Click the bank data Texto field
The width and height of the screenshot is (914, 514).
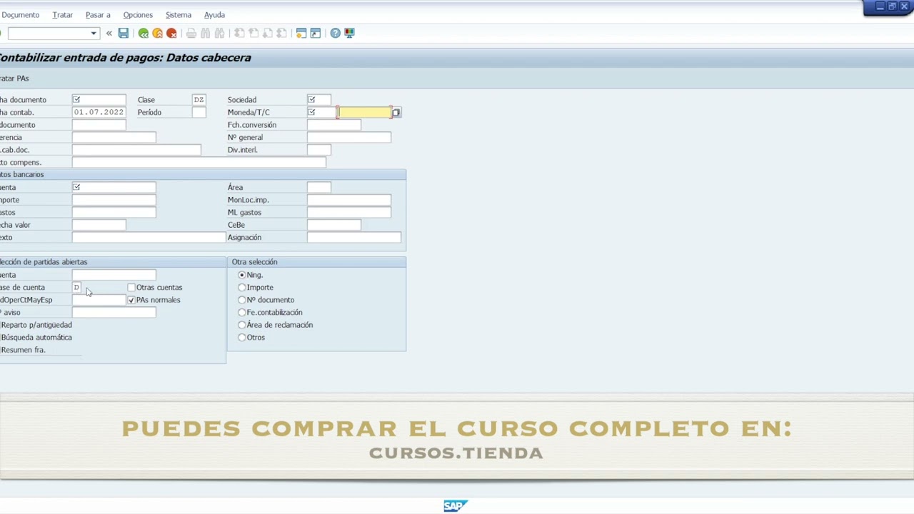[149, 238]
